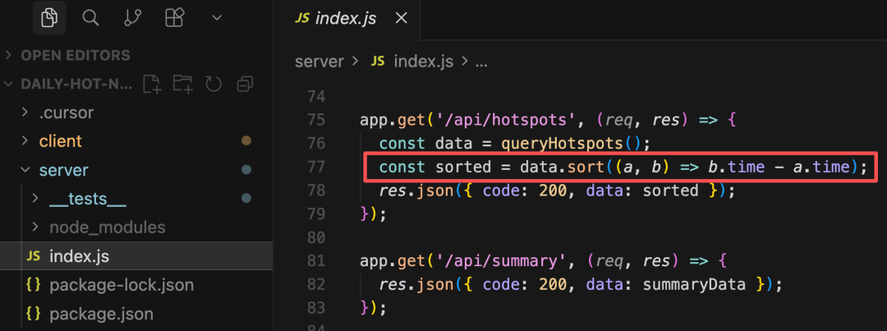887x331 pixels.
Task: Open the Explorer view icon
Action: click(50, 18)
